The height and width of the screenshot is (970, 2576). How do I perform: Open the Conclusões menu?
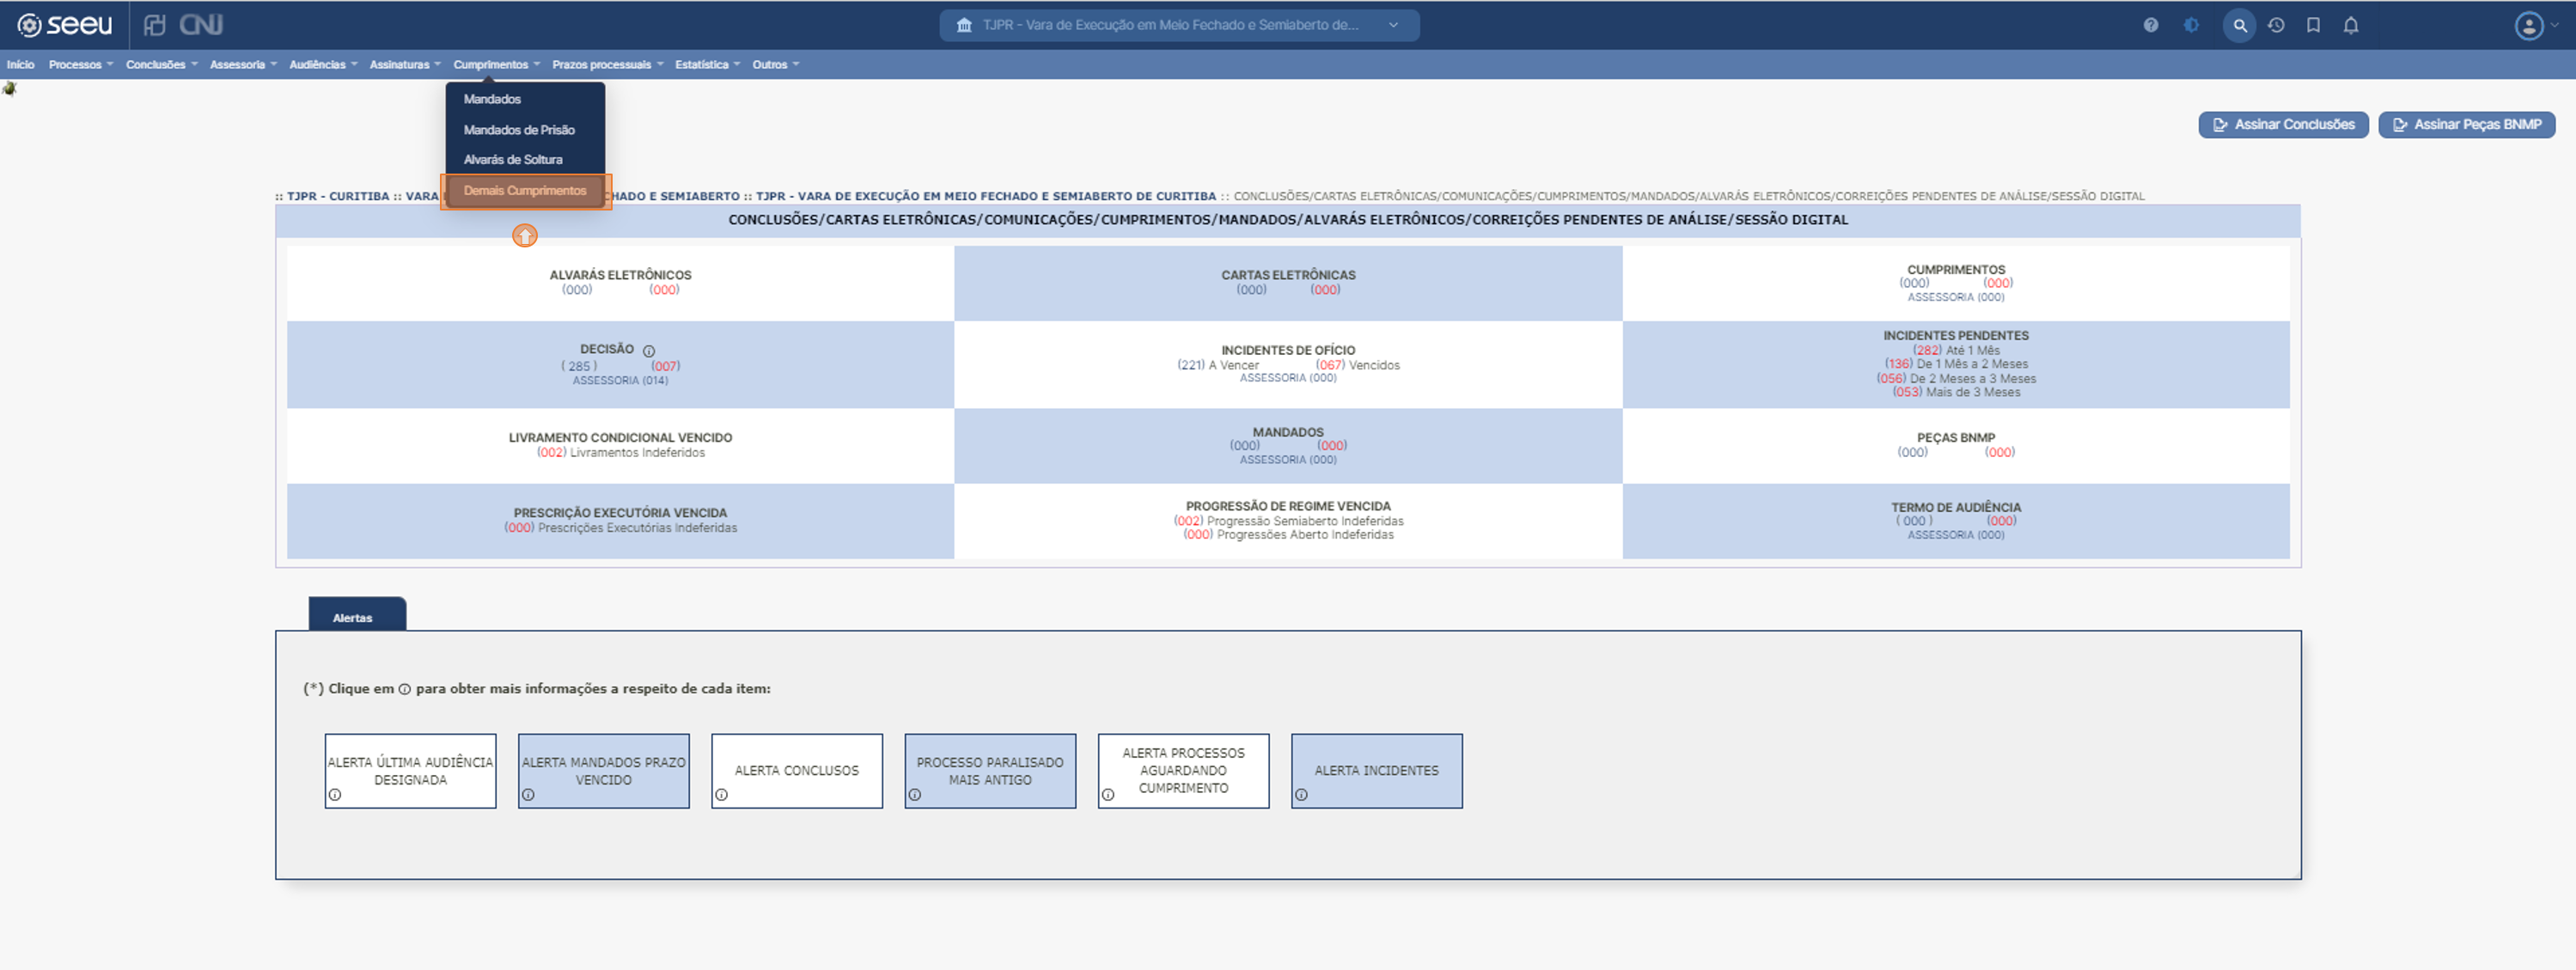click(x=162, y=64)
